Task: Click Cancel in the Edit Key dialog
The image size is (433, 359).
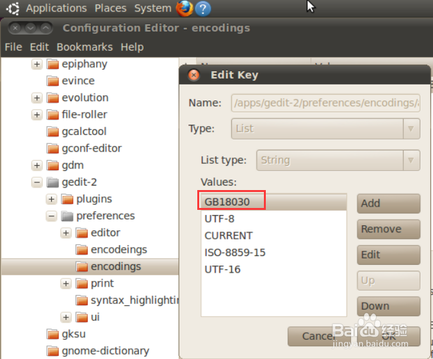Action: pos(319,337)
